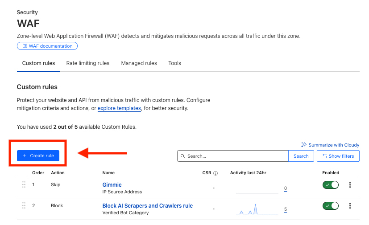Click the Skip action text of Gimmie
369x225 pixels.
55,184
